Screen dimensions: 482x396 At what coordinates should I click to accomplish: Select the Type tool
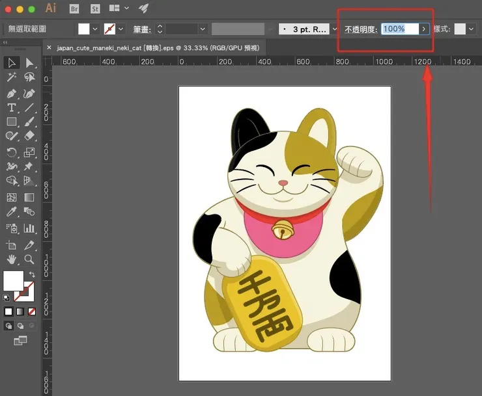(x=12, y=107)
